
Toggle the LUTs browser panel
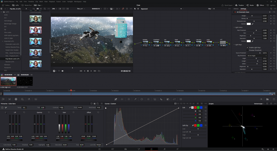pyautogui.click(x=15, y=5)
